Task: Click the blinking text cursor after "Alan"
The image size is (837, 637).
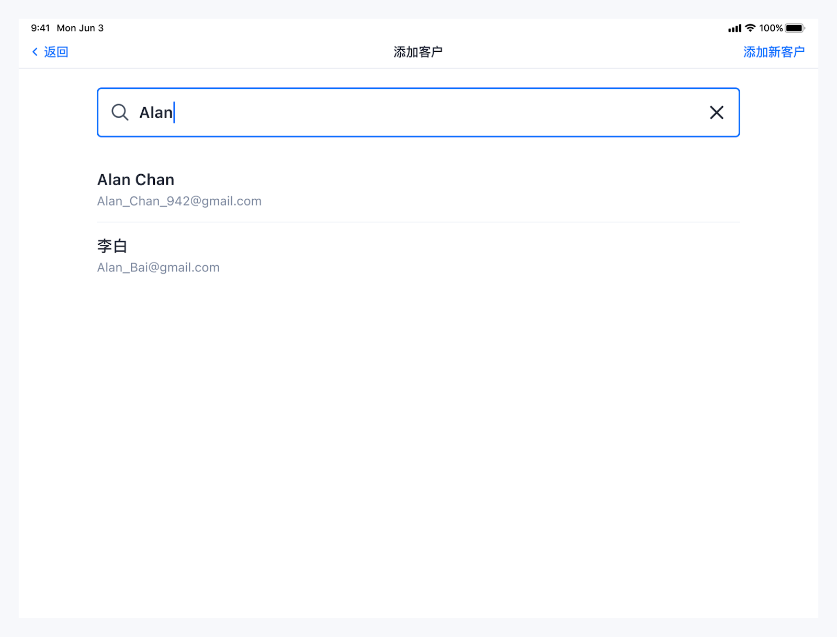Action: point(174,112)
